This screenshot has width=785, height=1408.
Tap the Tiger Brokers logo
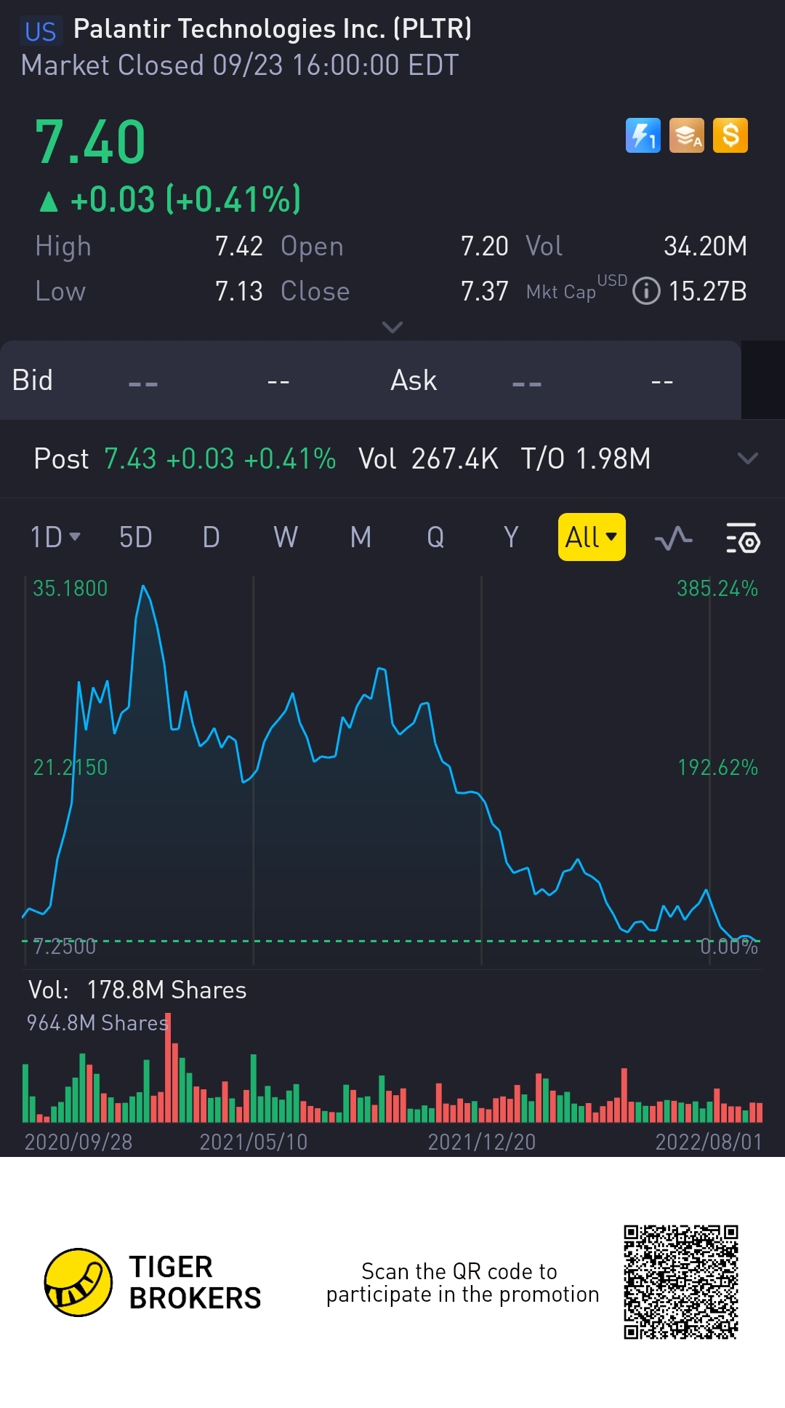point(153,1282)
